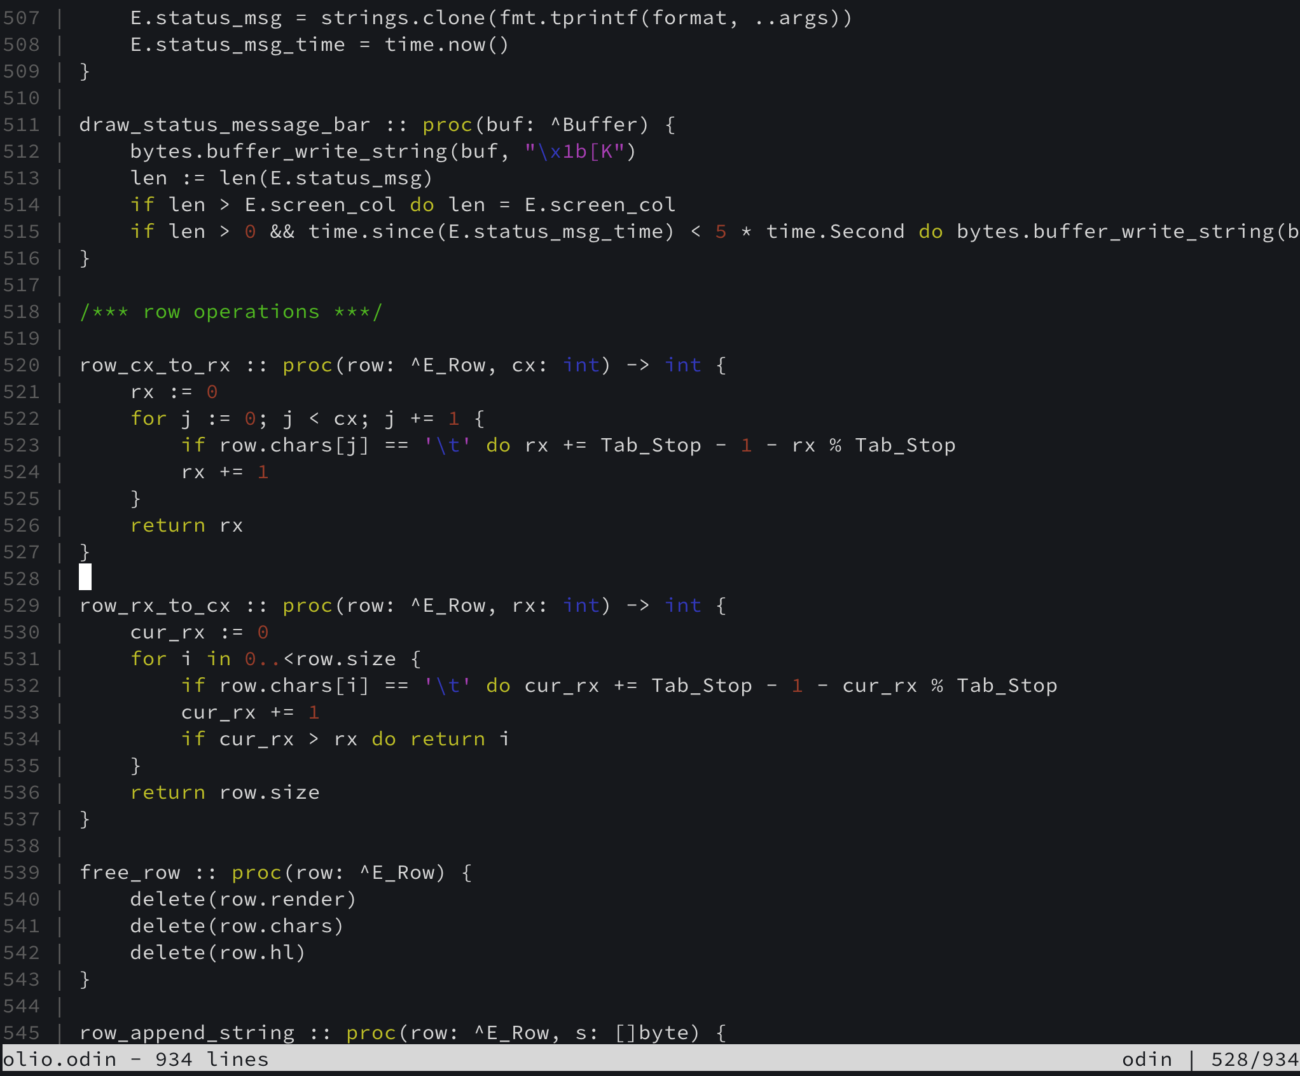
Task: Click 'return rx' on line 526
Action: pos(186,525)
